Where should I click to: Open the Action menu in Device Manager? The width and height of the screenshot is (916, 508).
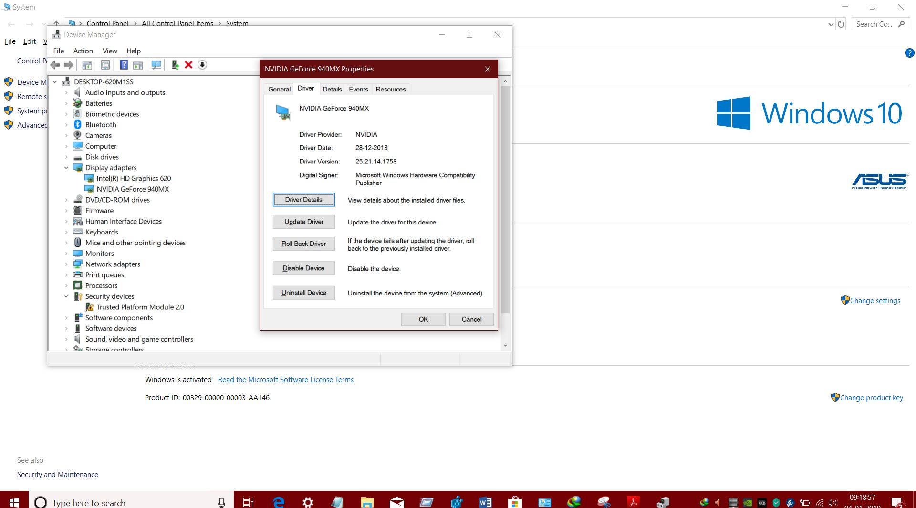click(83, 51)
